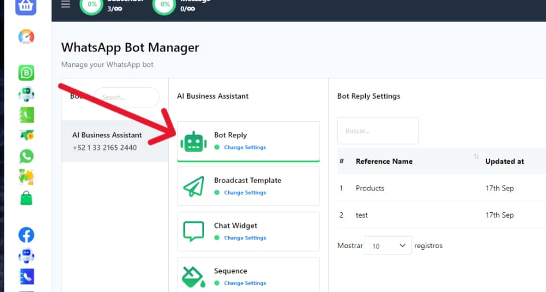Open the Broadcast Template card
546x292 pixels.
pyautogui.click(x=248, y=186)
